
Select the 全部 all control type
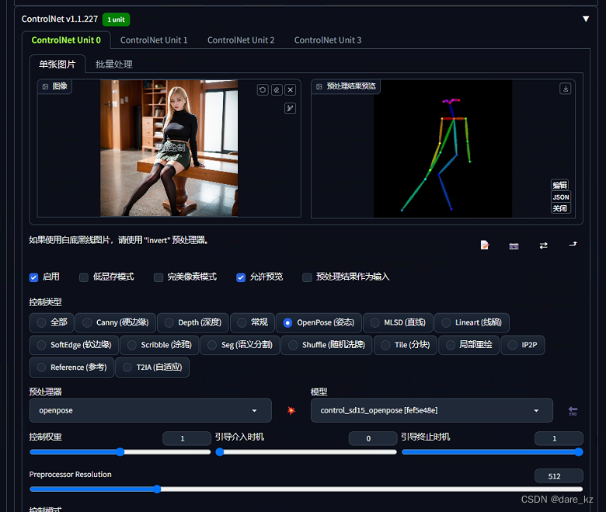52,322
